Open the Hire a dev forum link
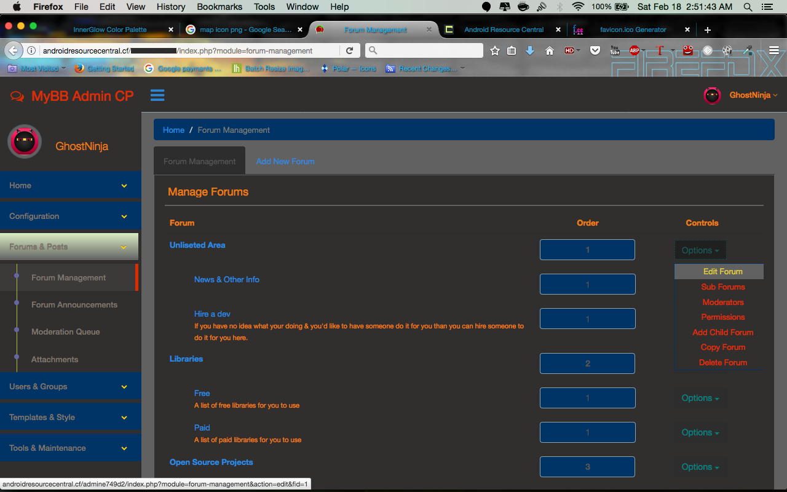The image size is (787, 492). 212,314
